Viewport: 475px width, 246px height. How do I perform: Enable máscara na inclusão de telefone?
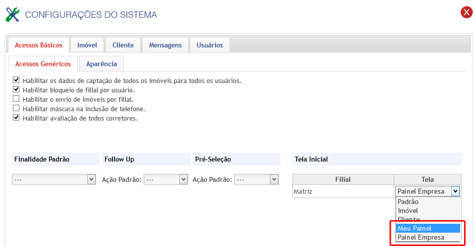[16, 108]
